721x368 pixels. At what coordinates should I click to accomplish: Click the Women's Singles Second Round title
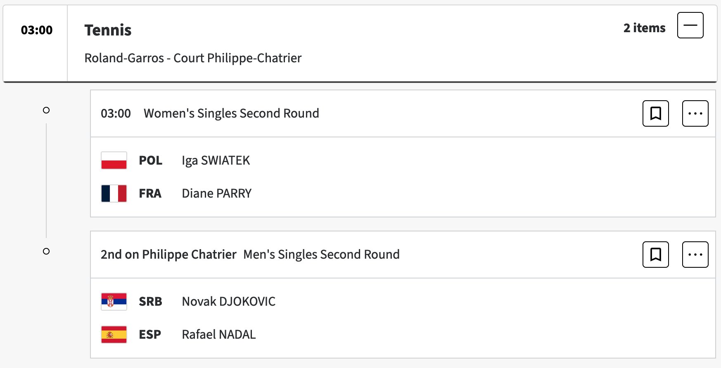coord(231,113)
